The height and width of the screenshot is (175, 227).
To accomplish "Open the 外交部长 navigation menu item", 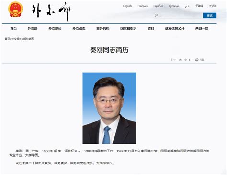I will tap(55, 28).
